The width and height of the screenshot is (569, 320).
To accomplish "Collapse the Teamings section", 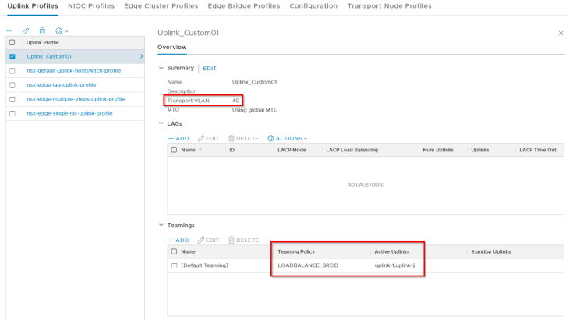I will pos(161,225).
